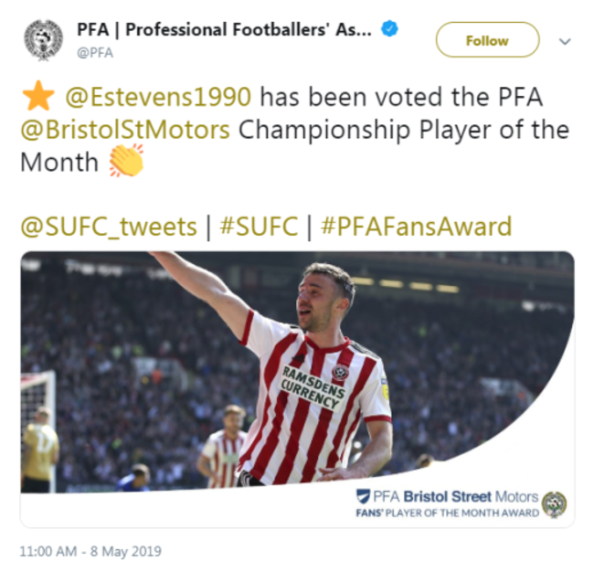The height and width of the screenshot is (572, 594).
Task: Click the PFA profile avatar
Action: coord(42,39)
